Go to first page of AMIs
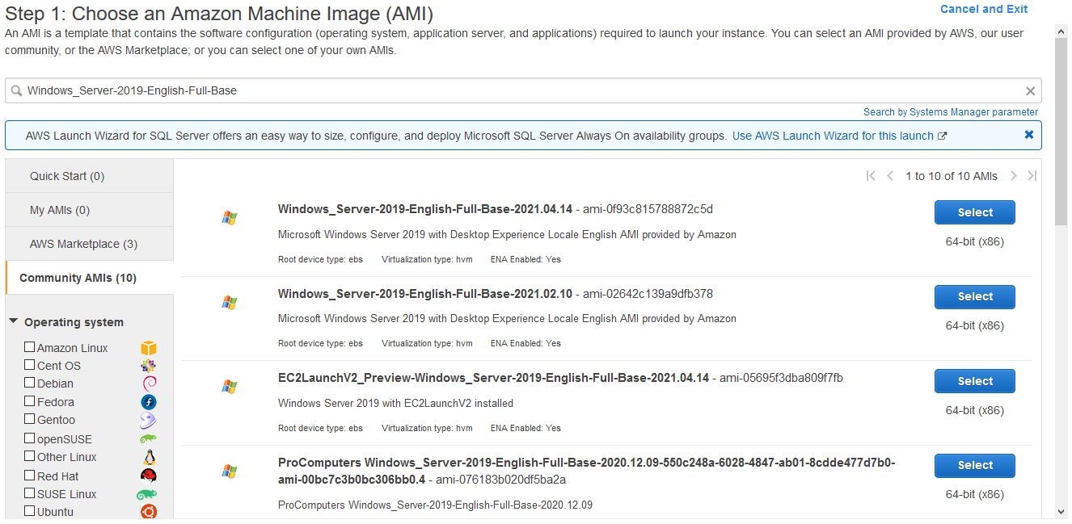 (871, 176)
